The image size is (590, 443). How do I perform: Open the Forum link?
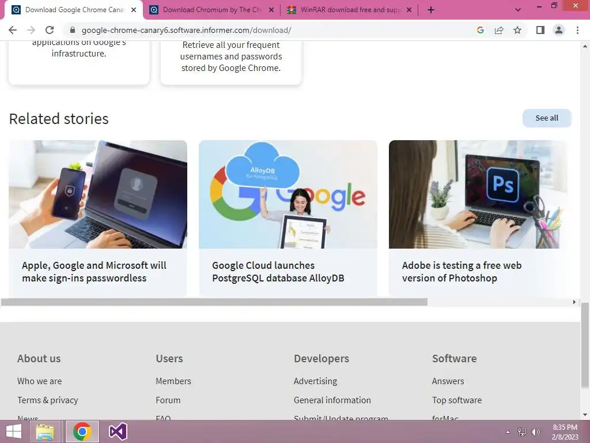click(168, 400)
